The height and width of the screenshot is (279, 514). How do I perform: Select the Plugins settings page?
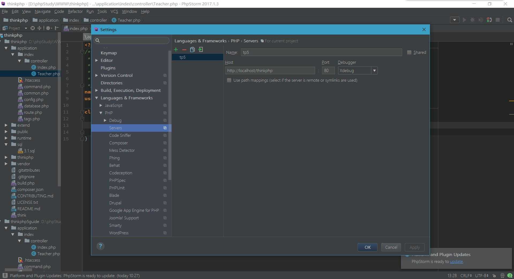click(x=108, y=68)
